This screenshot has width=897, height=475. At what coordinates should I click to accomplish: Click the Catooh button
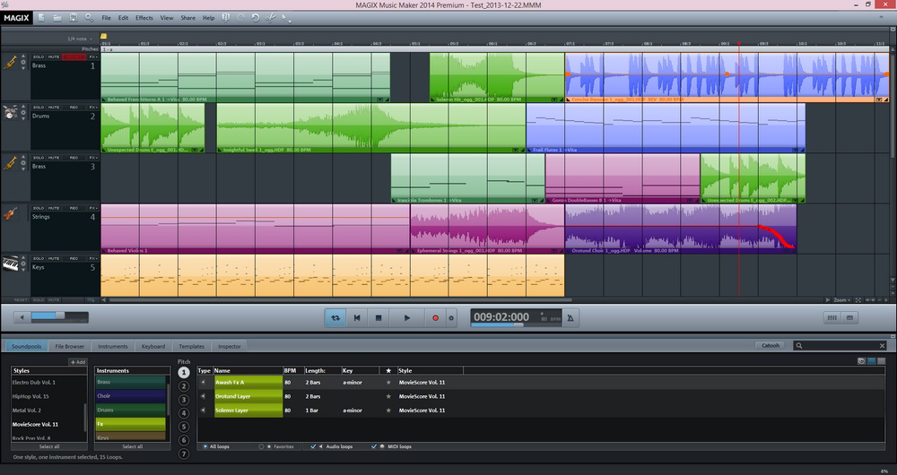771,345
